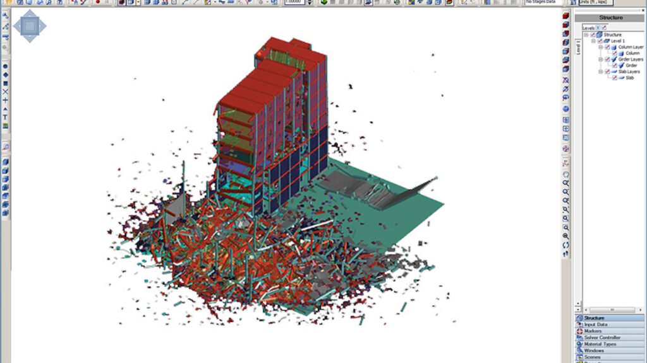This screenshot has height=363, width=647.
Task: Uncheck the Column Layer checkbox
Action: coord(607,47)
